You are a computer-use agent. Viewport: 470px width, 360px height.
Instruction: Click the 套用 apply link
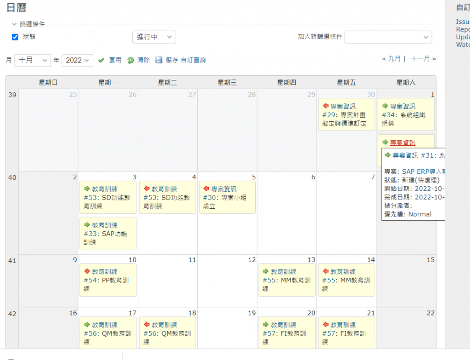pos(115,60)
